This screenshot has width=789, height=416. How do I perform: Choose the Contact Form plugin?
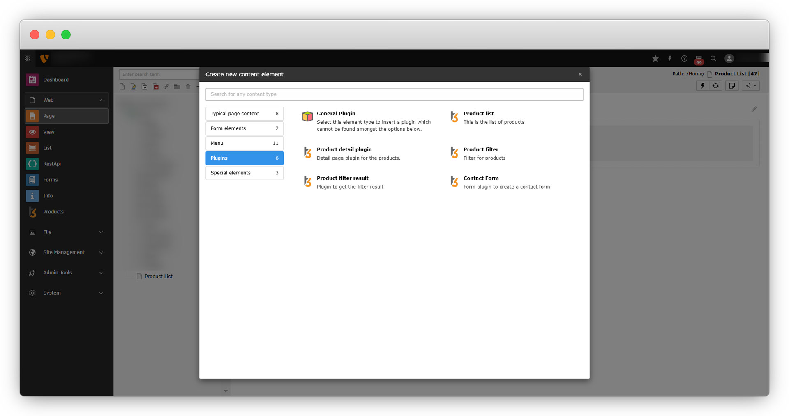pyautogui.click(x=481, y=178)
